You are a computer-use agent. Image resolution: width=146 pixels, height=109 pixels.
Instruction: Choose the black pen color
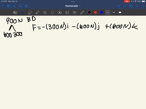click(89, 12)
